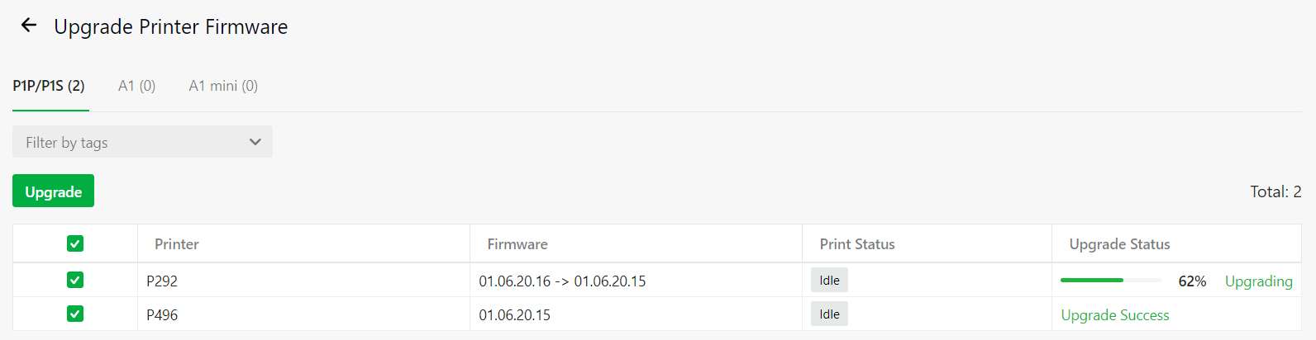Screen dimensions: 1316x340
Task: Uncheck the P496 printer checkbox
Action: click(75, 314)
